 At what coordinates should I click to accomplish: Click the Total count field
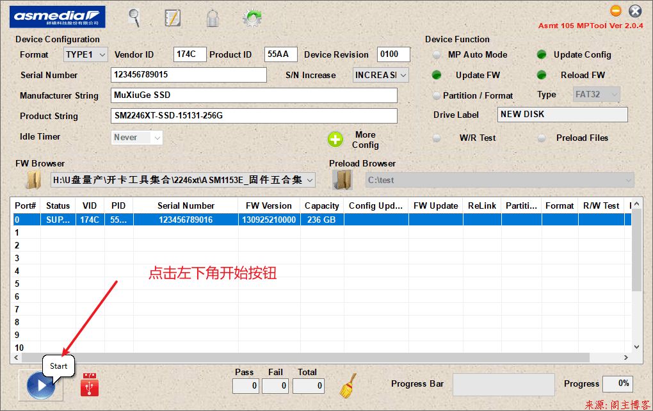click(x=308, y=385)
